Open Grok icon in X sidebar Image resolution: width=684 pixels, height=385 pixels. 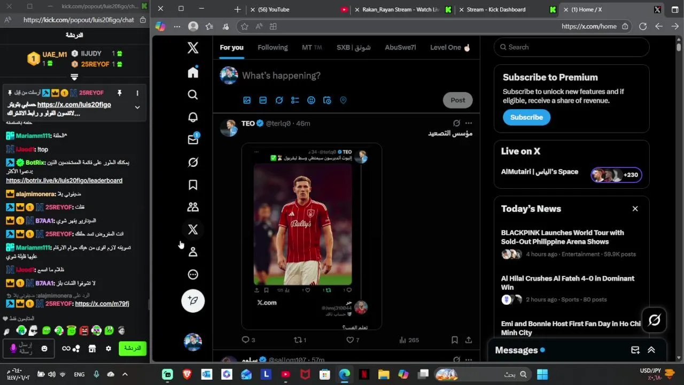193,162
